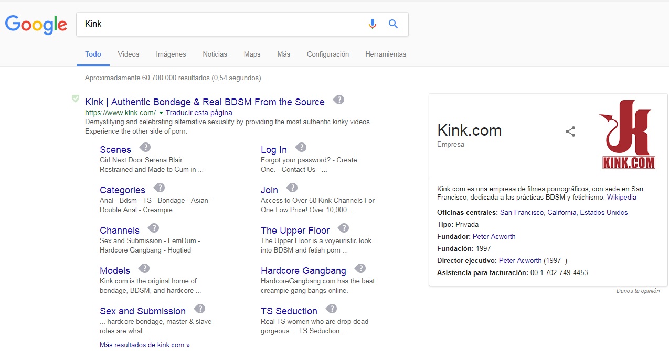The height and width of the screenshot is (351, 669).
Task: Click the question mark badge beside Categories
Action: pyautogui.click(x=160, y=188)
